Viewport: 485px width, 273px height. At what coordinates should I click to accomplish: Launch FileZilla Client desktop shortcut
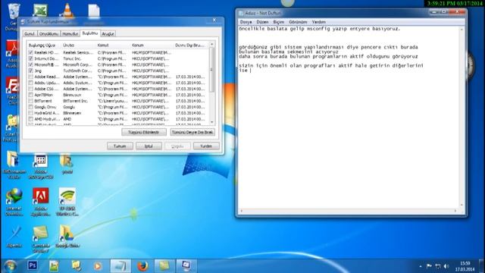pos(12,86)
